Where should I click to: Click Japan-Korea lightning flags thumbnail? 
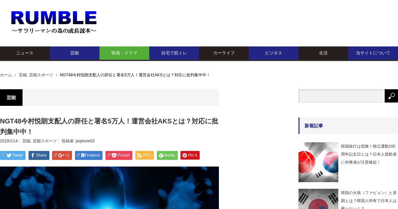[x=318, y=162]
